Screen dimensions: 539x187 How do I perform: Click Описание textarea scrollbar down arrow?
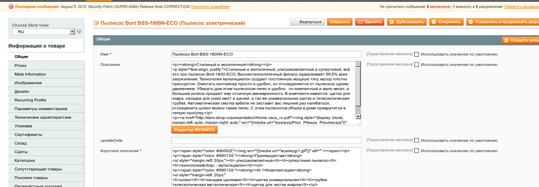pos(358,117)
